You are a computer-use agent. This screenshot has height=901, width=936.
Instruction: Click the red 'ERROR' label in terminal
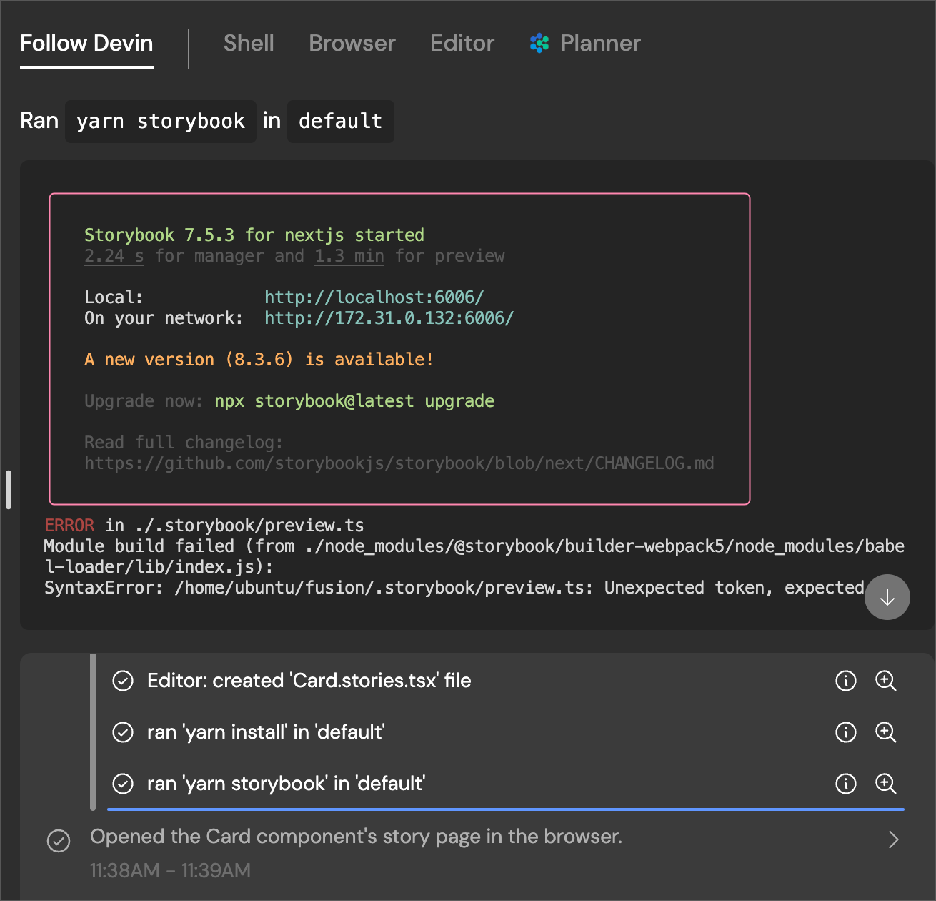(x=69, y=526)
